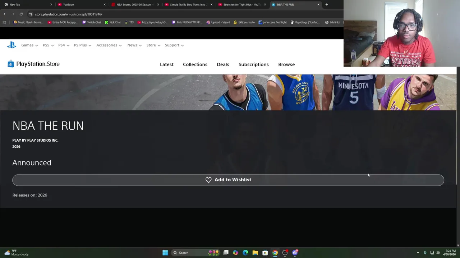Screen dimensions: 460x258
Task: Open the Subscriptions store section
Action: click(254, 64)
